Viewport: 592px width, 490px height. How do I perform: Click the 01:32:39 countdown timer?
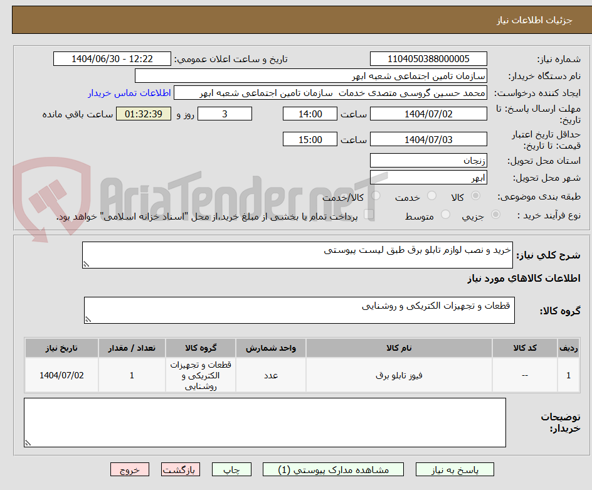pos(143,115)
